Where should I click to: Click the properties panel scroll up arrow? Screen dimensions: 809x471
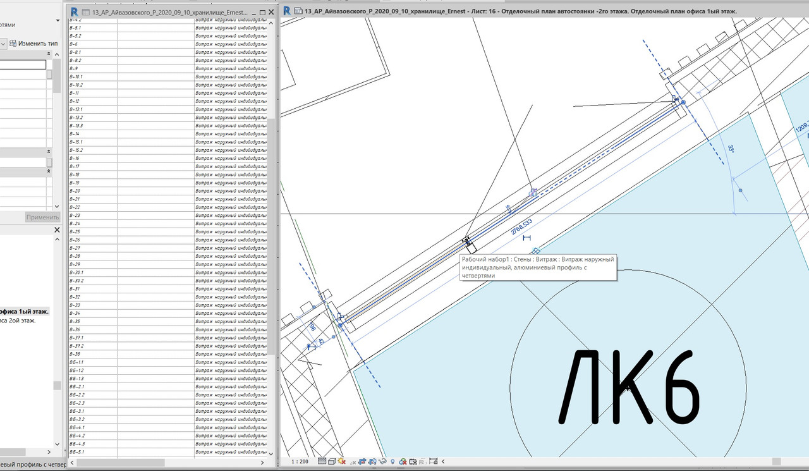point(58,54)
